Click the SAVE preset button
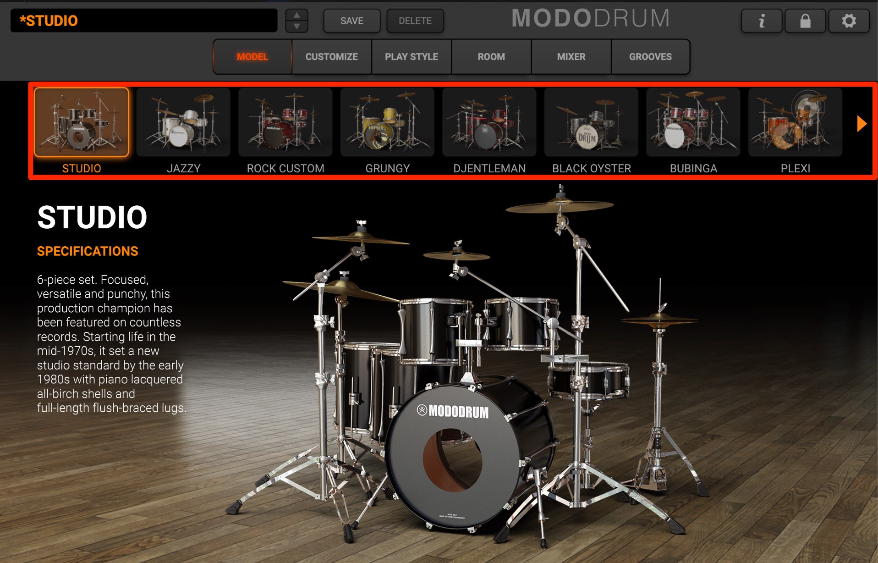Image resolution: width=878 pixels, height=563 pixels. click(x=352, y=21)
